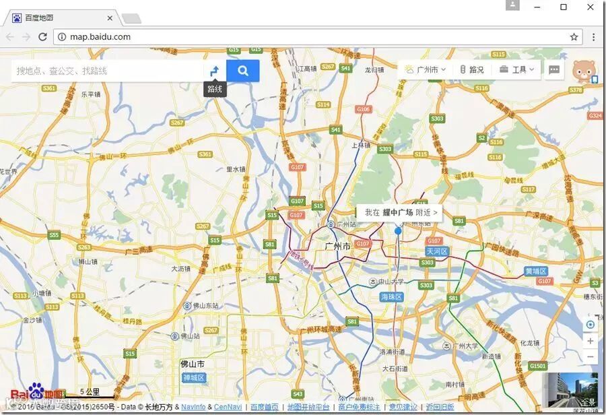Open the feedback message bubble icon
Image resolution: width=606 pixels, height=415 pixels.
(554, 69)
